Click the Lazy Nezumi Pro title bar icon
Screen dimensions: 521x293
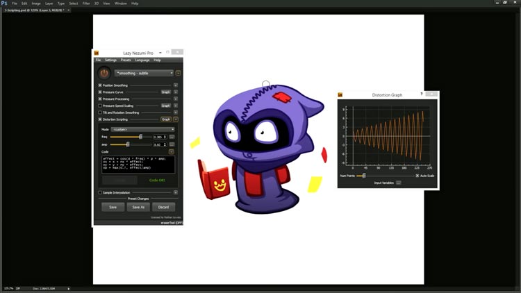coord(97,53)
